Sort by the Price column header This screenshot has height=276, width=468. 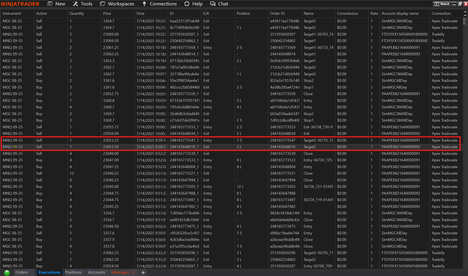[118, 13]
